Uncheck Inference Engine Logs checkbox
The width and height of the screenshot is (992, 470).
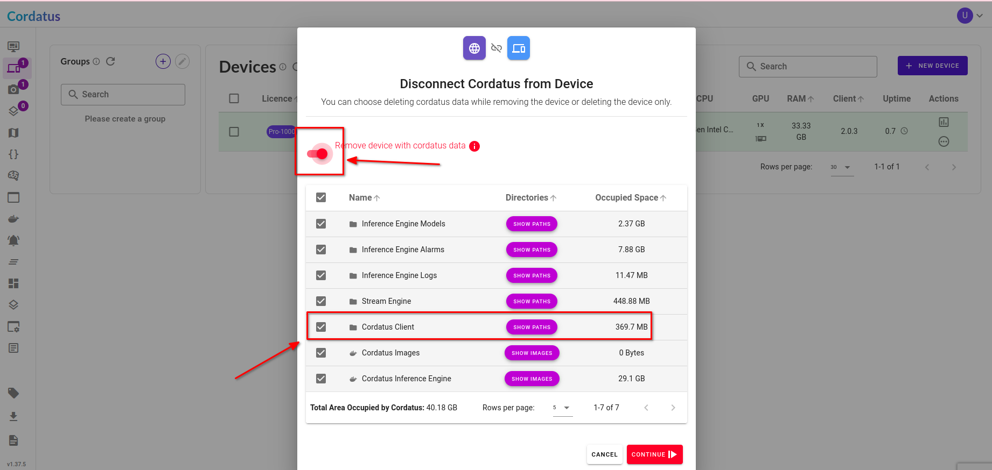(x=321, y=275)
